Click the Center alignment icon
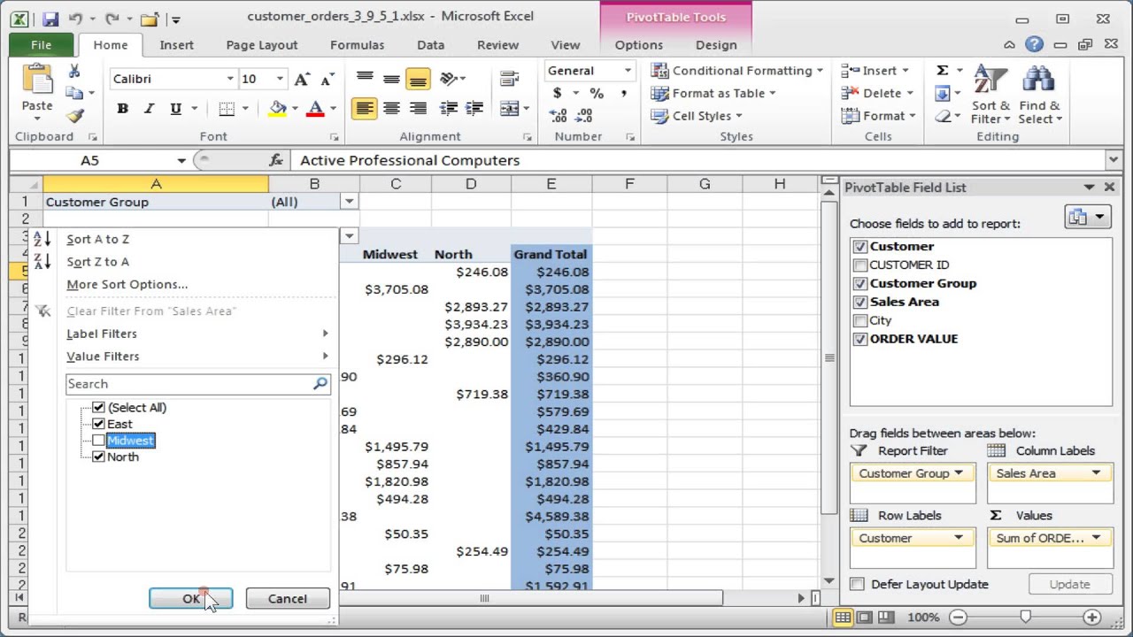The image size is (1133, 637). [391, 108]
